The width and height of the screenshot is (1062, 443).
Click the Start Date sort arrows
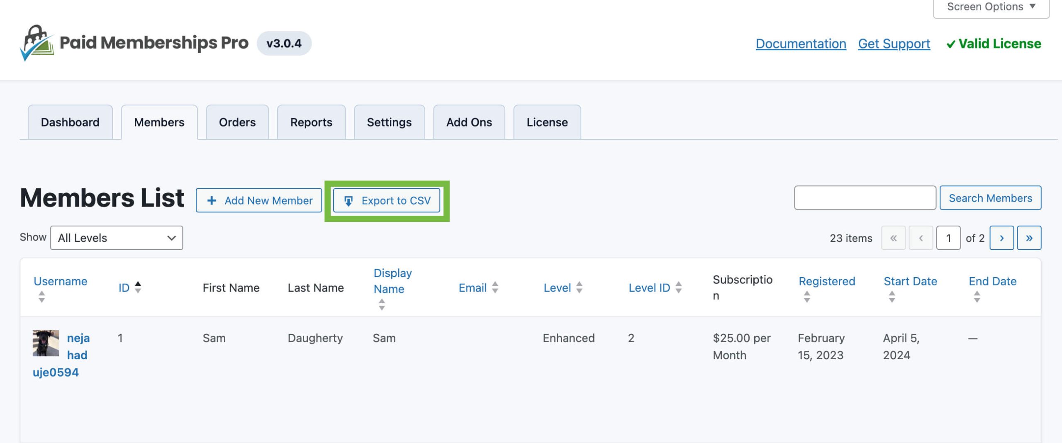892,297
